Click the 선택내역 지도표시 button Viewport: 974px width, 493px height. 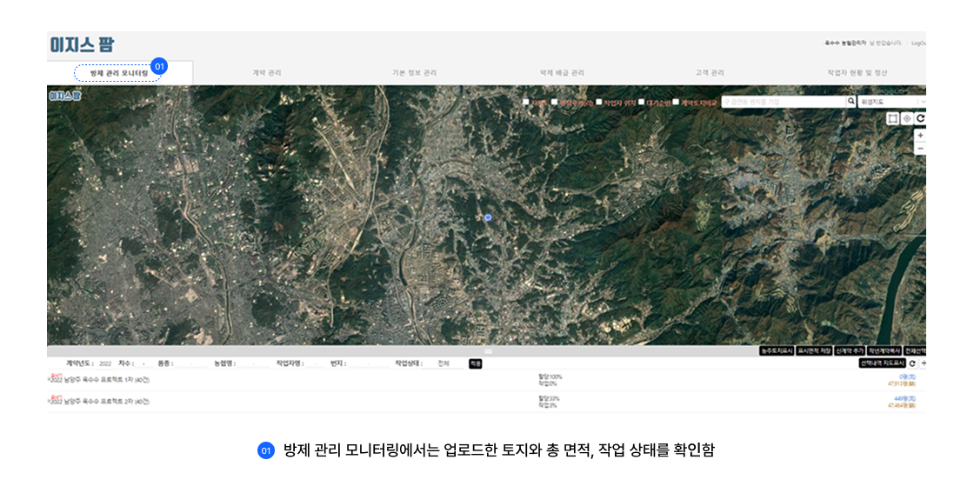tap(882, 363)
